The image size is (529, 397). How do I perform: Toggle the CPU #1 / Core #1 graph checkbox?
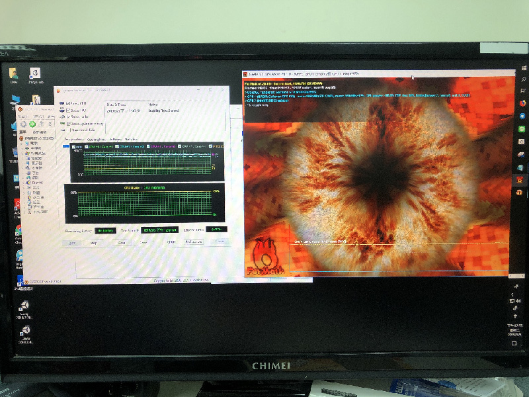point(87,147)
